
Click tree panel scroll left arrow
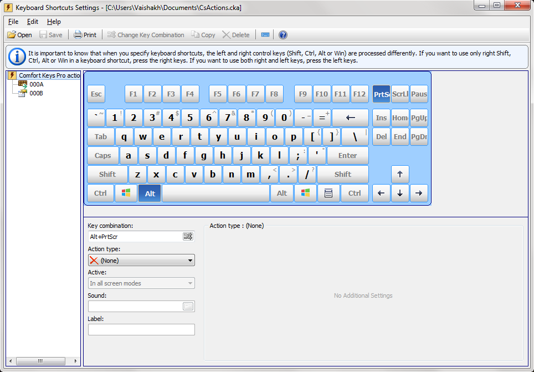[x=11, y=361]
